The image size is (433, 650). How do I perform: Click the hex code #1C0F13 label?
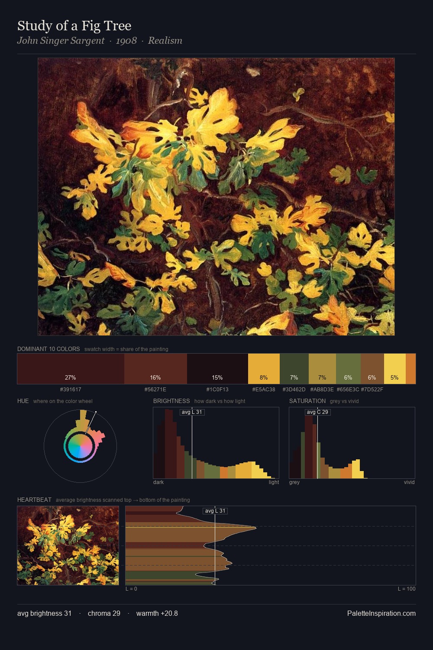click(x=217, y=389)
